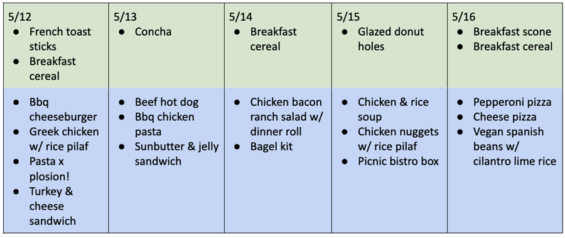Screen dimensions: 565x238
Task: Click the Bbq cheeseburger lunch item
Action: 63,110
